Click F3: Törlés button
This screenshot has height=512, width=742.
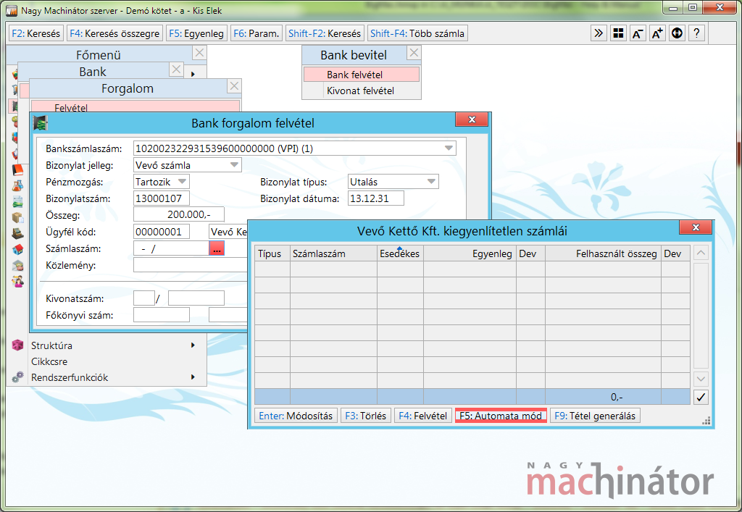(x=366, y=416)
